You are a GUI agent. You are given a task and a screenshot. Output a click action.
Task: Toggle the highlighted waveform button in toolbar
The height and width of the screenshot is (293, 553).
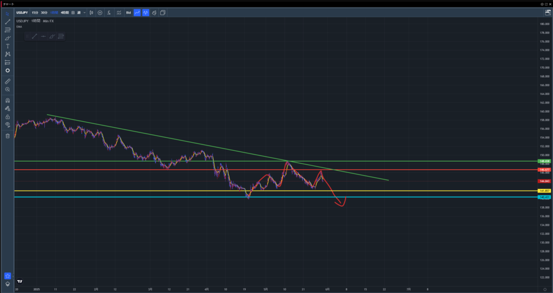tap(146, 13)
